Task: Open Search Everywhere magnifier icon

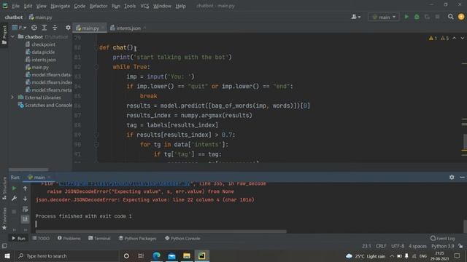Action: (x=451, y=17)
